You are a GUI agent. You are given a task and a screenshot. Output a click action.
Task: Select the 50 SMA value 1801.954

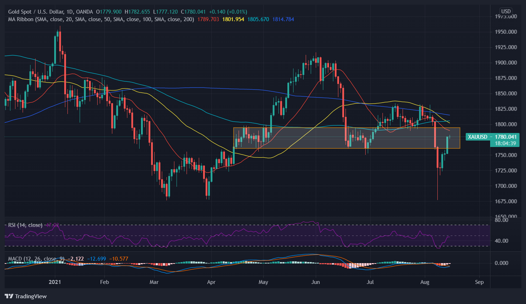pos(233,19)
